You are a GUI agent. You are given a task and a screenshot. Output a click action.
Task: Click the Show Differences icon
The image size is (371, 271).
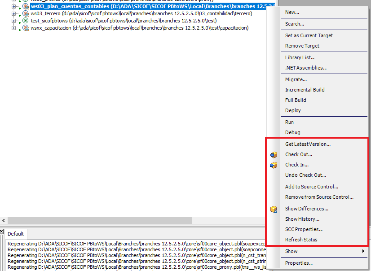click(x=274, y=209)
